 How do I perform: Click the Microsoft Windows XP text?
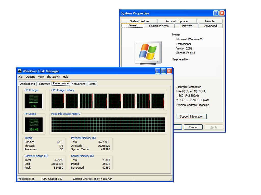(x=190, y=39)
